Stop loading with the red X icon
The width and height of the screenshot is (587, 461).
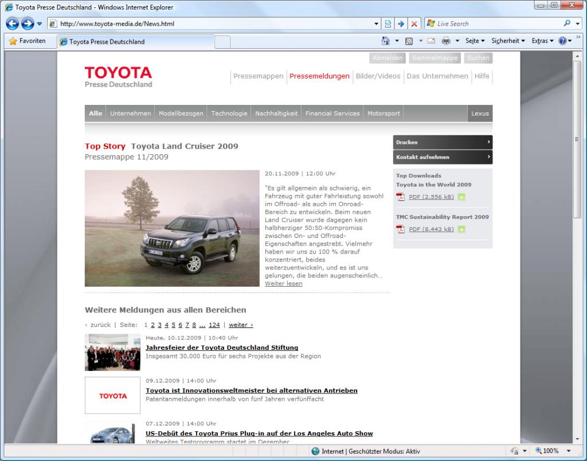coord(414,24)
